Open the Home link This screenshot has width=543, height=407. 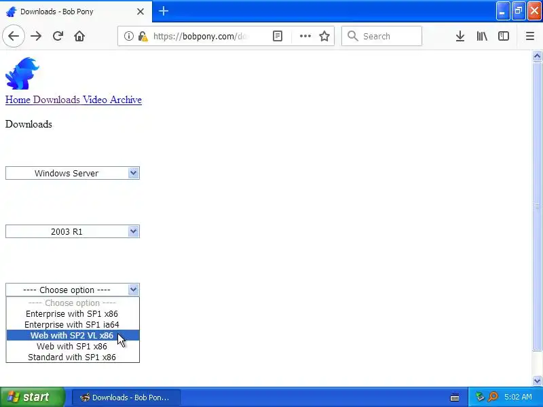coord(18,100)
